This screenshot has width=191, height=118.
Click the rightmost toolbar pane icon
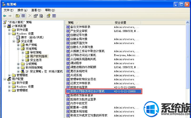tap(54, 16)
